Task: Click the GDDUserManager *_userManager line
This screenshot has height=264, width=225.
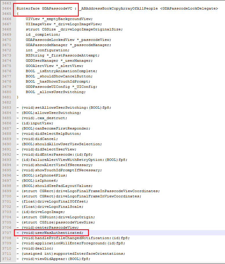Action: pos(59,61)
